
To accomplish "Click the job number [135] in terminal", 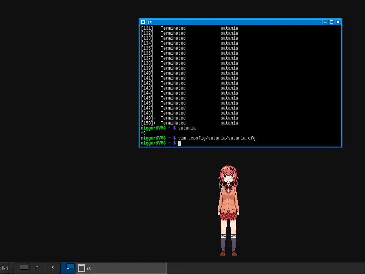I will click(147, 48).
